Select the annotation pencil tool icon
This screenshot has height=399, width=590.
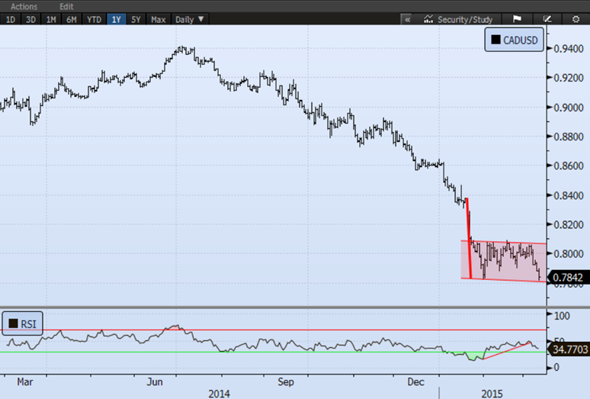click(x=547, y=19)
